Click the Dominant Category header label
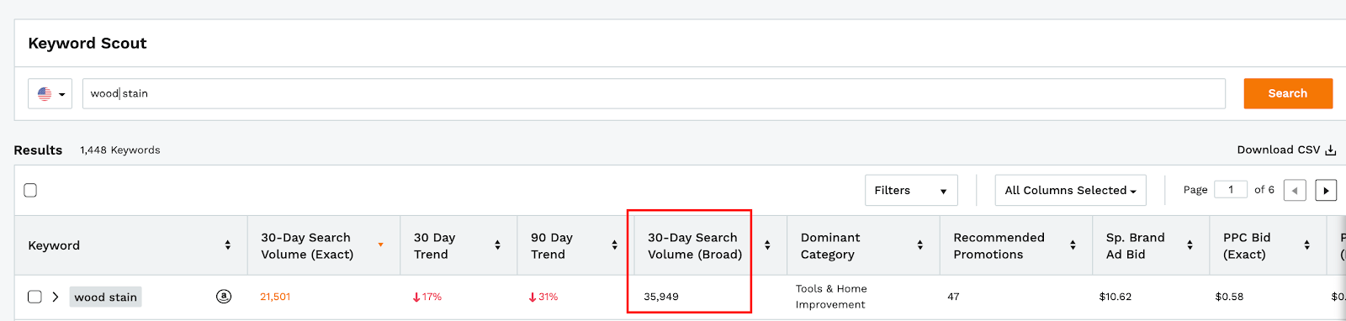Screen dimensions: 1346x321 [x=830, y=245]
